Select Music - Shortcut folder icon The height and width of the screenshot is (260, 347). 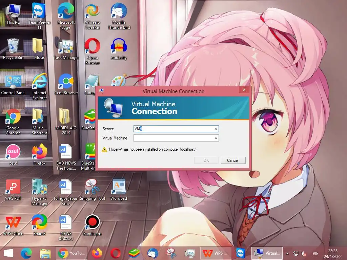tap(39, 122)
